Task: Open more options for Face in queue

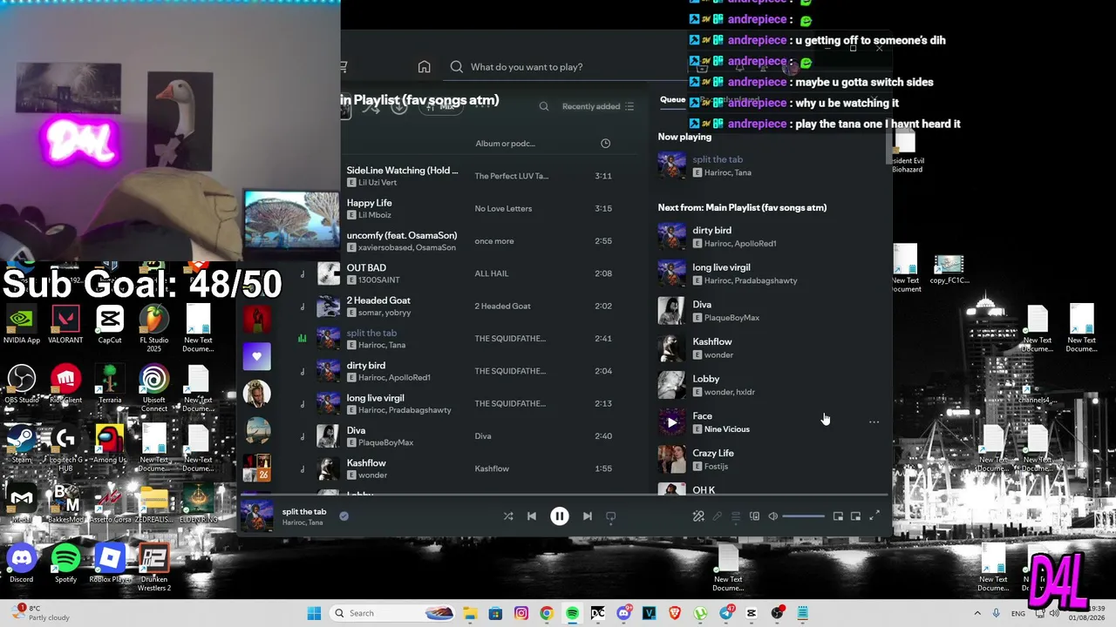Action: [x=874, y=422]
